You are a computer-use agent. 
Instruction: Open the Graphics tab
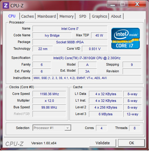point(99,16)
